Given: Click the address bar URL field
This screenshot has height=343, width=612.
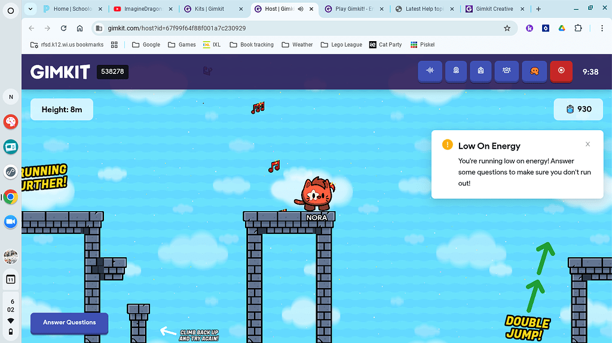Looking at the screenshot, I should (x=299, y=28).
